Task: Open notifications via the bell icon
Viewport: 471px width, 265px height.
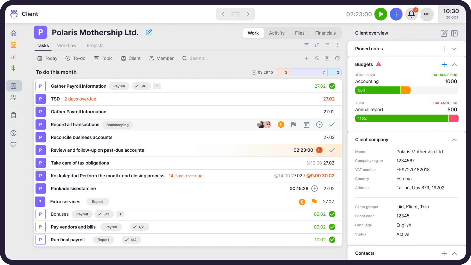Action: (x=411, y=14)
